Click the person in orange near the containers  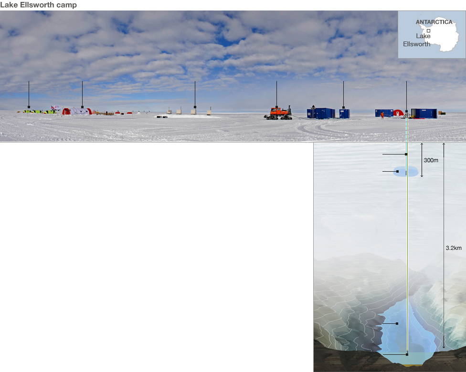coord(382,114)
